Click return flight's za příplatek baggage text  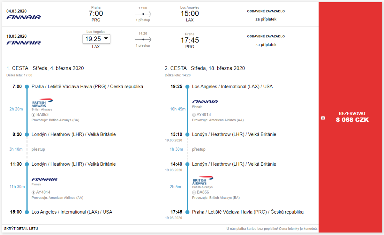pos(266,45)
